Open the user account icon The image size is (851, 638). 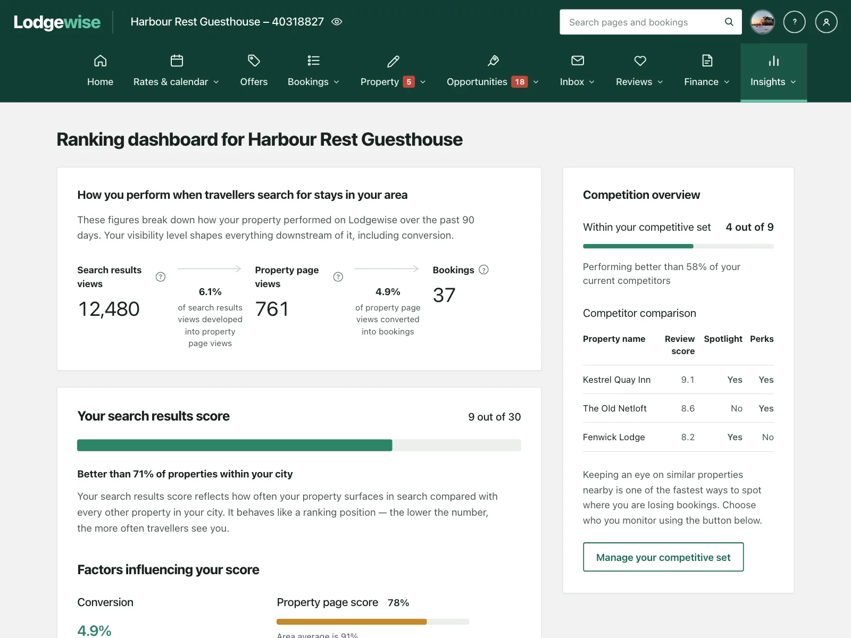[827, 22]
